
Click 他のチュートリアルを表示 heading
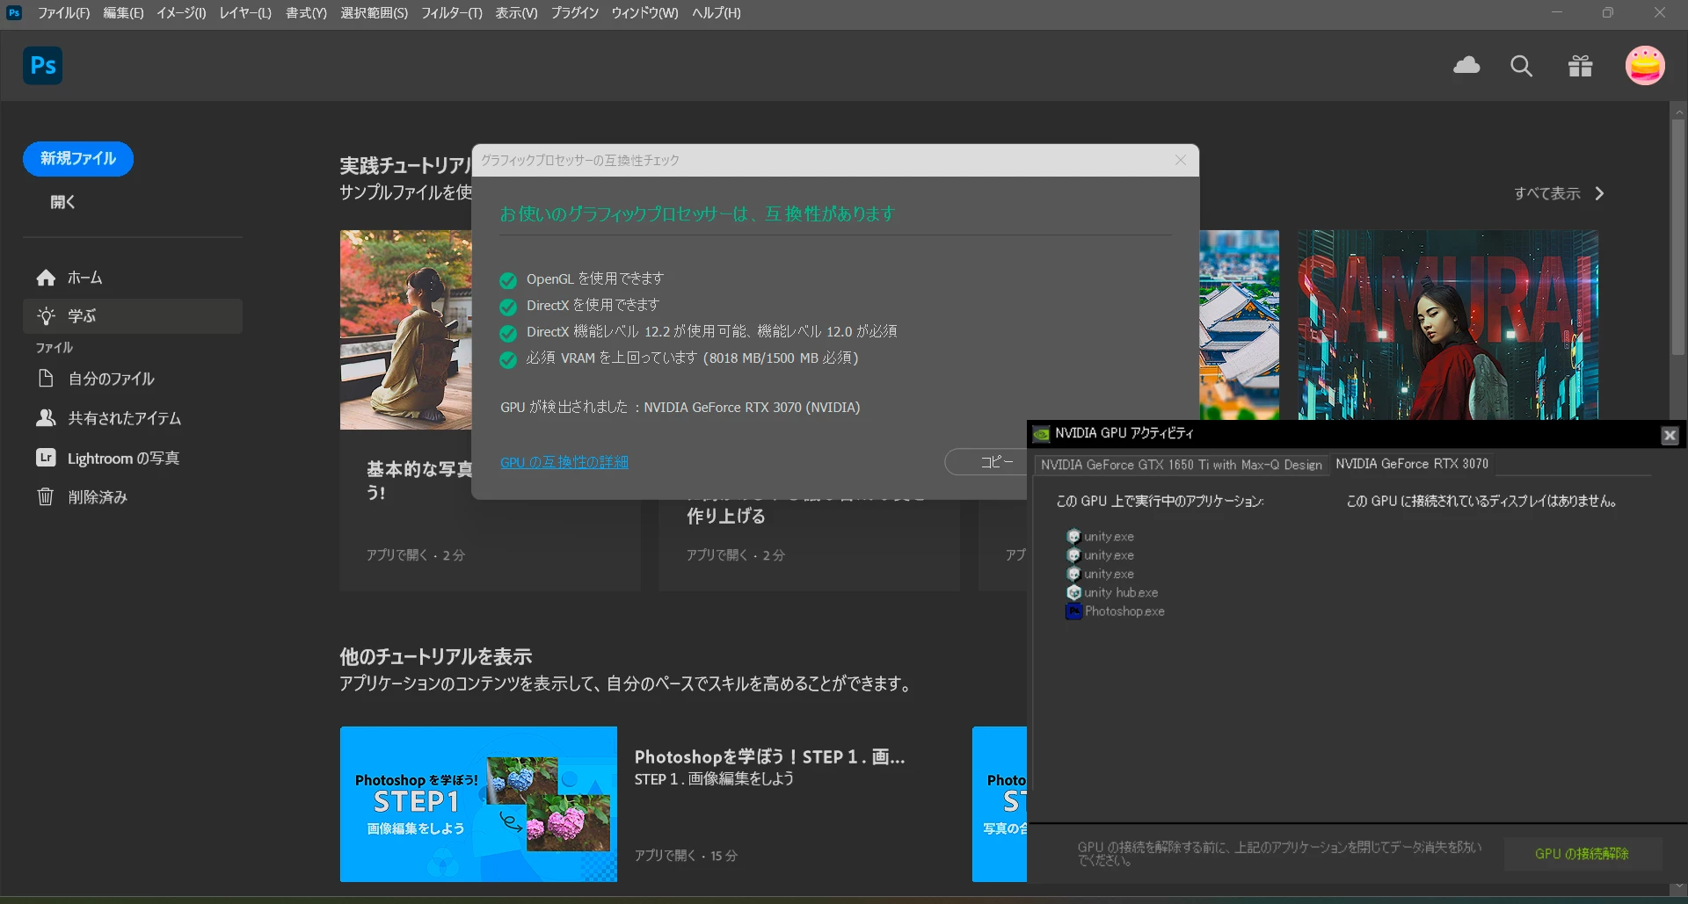435,656
